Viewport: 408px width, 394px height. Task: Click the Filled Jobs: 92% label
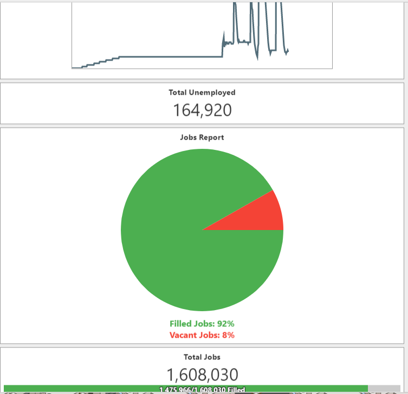click(202, 324)
